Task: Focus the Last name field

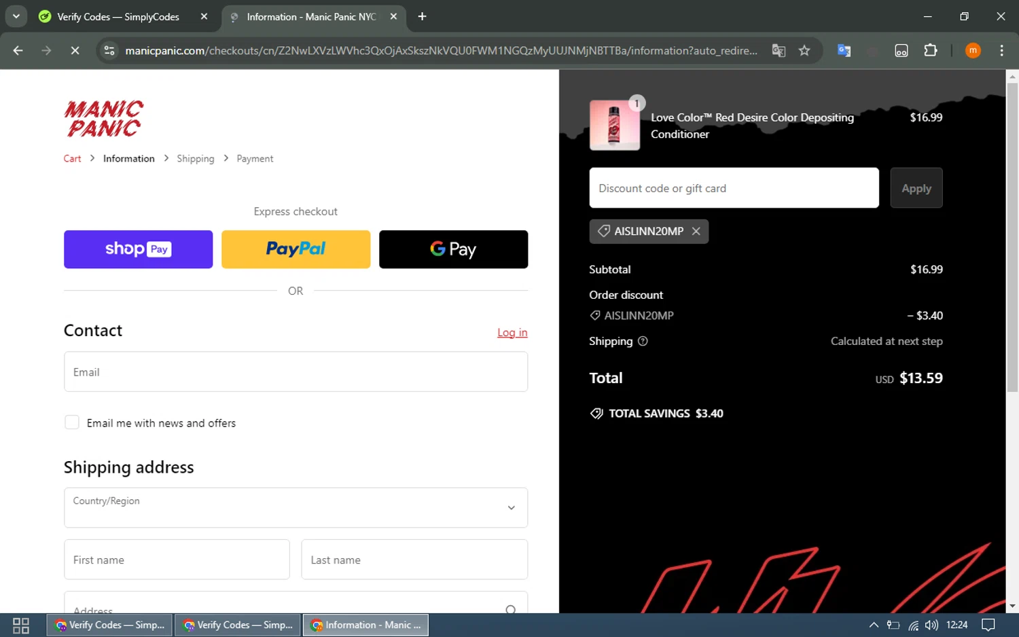Action: click(414, 560)
